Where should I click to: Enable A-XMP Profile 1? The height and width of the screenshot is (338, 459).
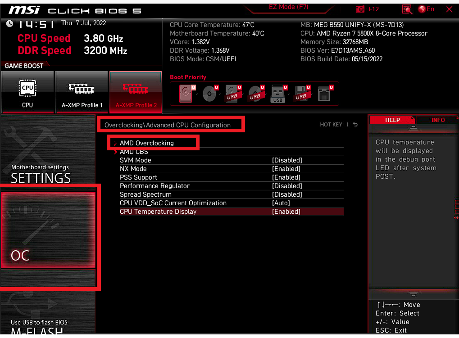click(82, 92)
